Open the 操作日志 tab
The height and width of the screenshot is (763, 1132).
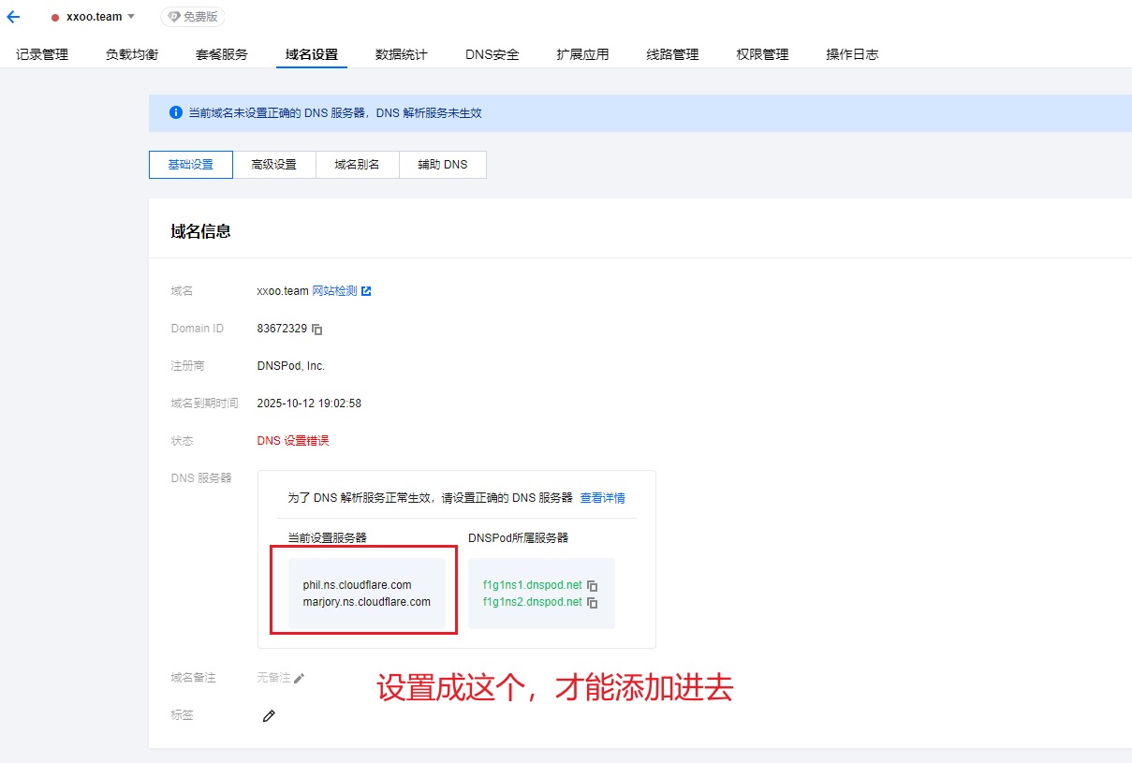[852, 54]
